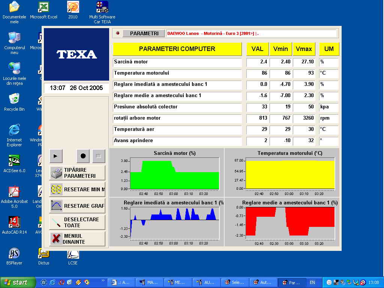The width and height of the screenshot is (384, 288).
Task: Select the 'Presiune absolută colector' row
Action: [177, 107]
